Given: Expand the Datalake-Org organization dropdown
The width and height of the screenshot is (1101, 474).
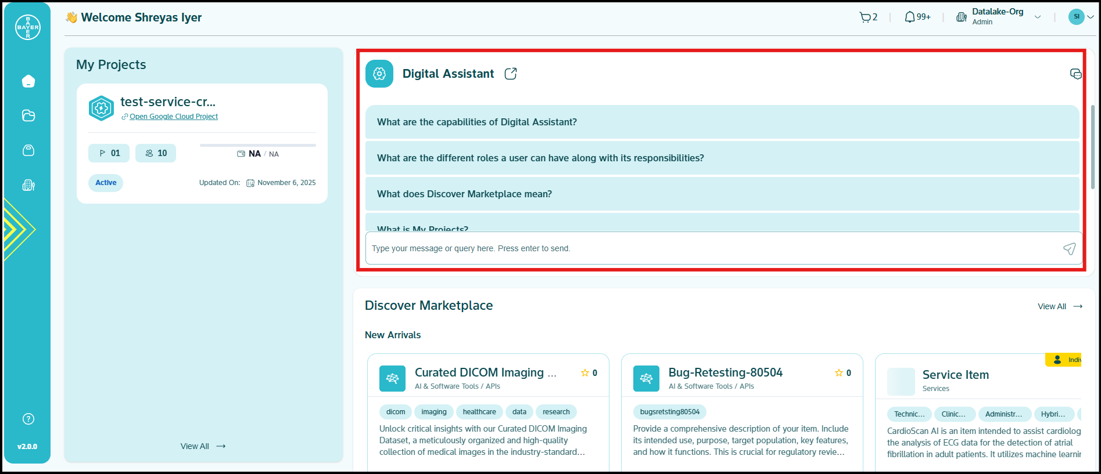Looking at the screenshot, I should 1038,17.
